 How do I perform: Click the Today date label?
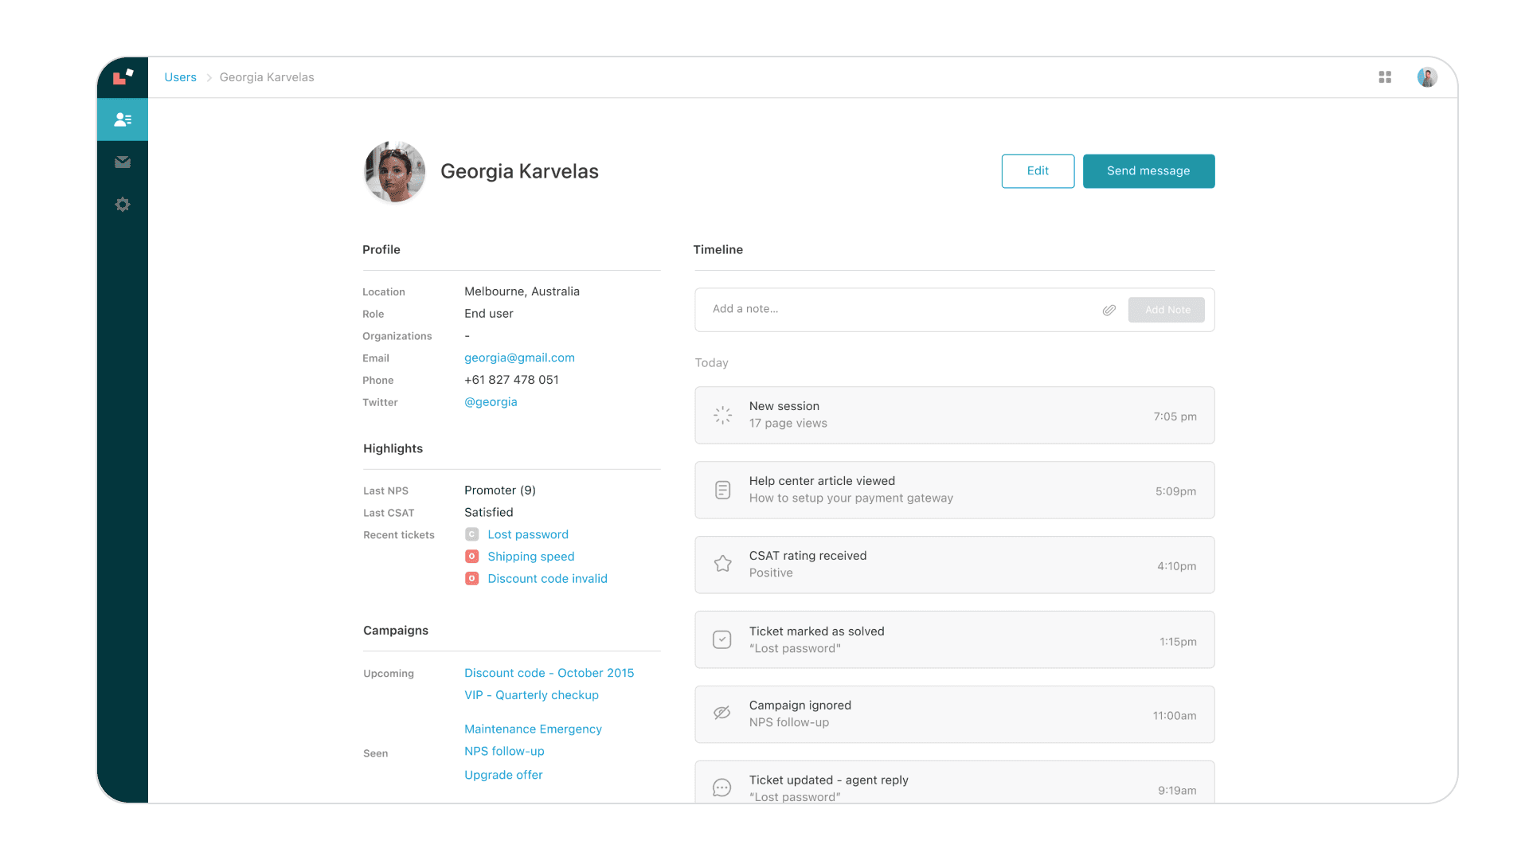711,363
